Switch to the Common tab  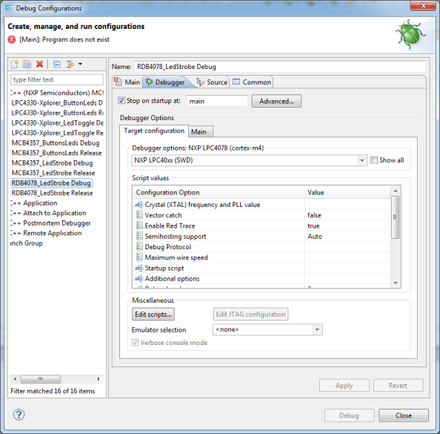click(252, 82)
